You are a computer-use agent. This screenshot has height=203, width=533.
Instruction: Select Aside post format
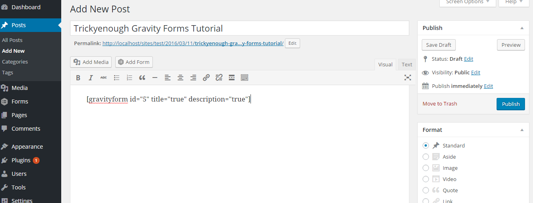pyautogui.click(x=426, y=157)
